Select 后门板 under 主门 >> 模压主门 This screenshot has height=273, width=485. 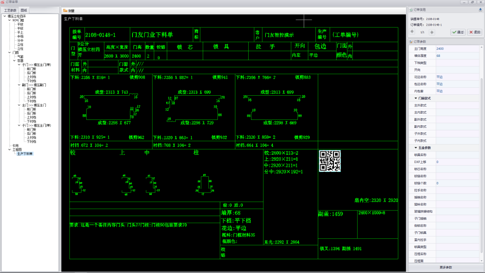pos(31,113)
